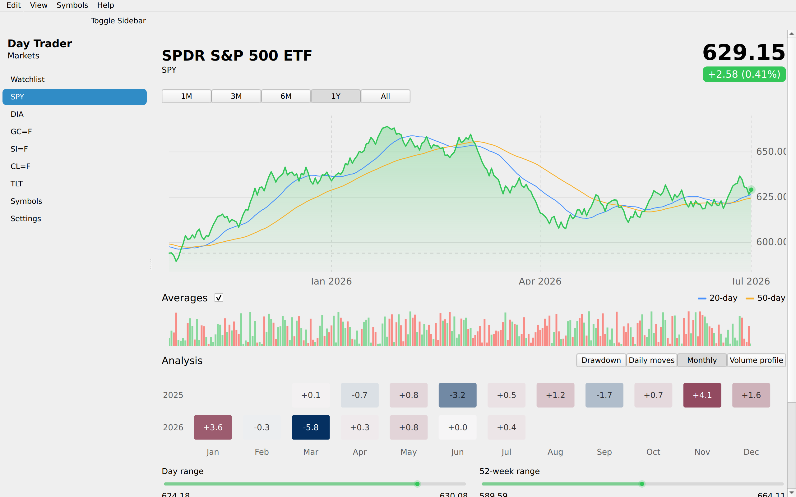Viewport: 796px width, 497px height.
Task: Click the 52-week range indicator dot
Action: click(x=642, y=484)
